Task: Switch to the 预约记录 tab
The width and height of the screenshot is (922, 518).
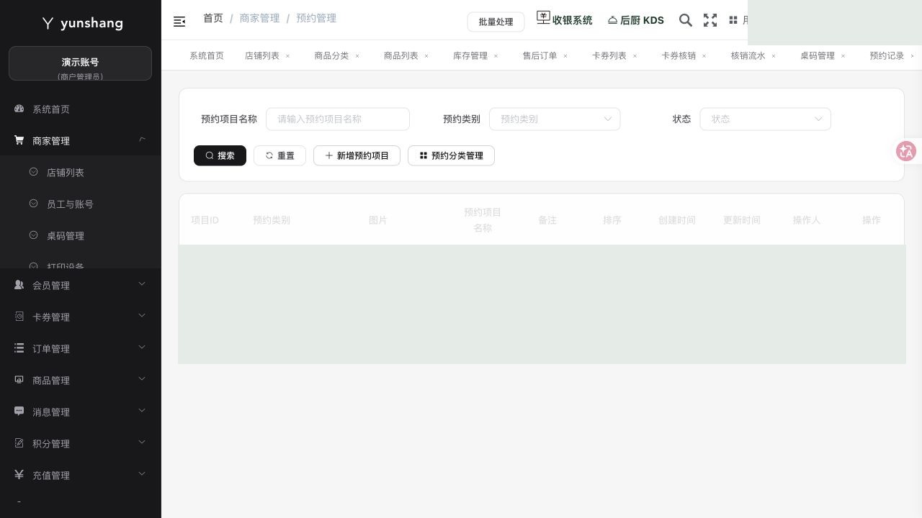Action: coord(887,55)
